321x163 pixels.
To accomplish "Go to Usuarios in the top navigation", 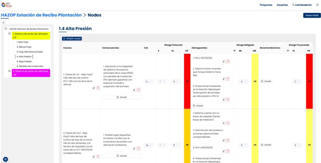I will pyautogui.click(x=282, y=5).
